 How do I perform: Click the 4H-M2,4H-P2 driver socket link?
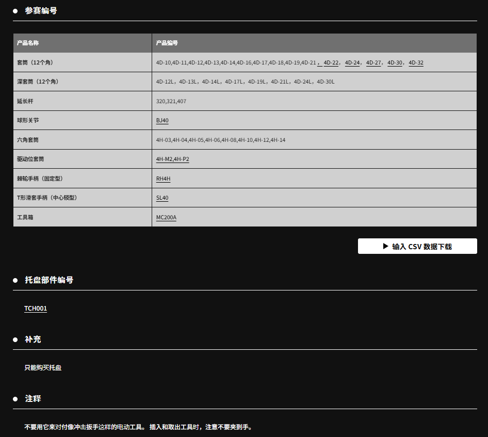click(x=172, y=159)
